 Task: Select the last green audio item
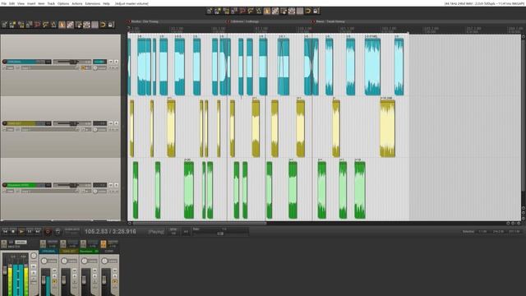point(360,190)
